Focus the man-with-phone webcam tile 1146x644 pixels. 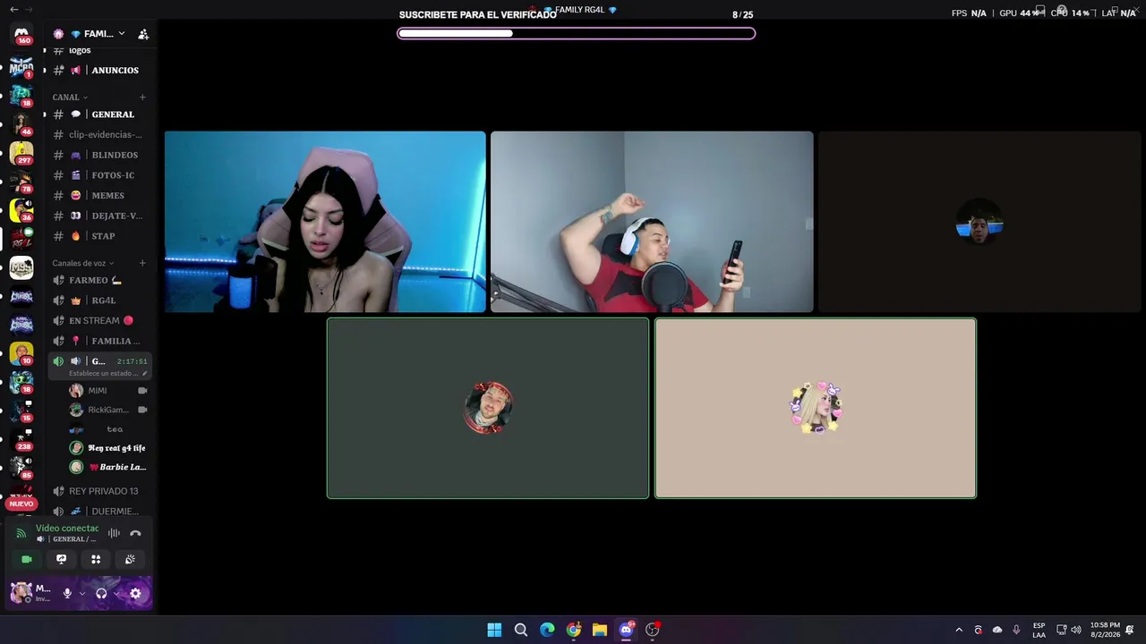pos(652,222)
